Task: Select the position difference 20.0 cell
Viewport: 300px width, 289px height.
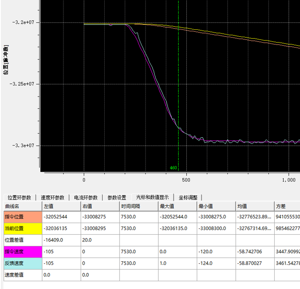Action: (100, 240)
